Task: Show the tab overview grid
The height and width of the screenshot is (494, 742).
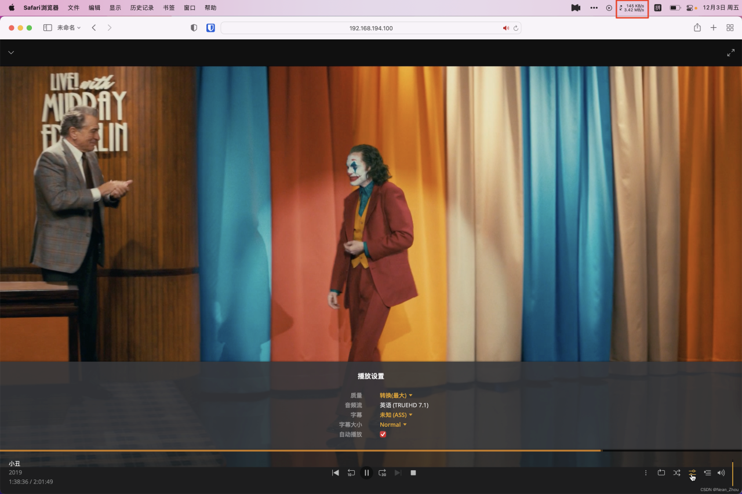Action: (730, 28)
